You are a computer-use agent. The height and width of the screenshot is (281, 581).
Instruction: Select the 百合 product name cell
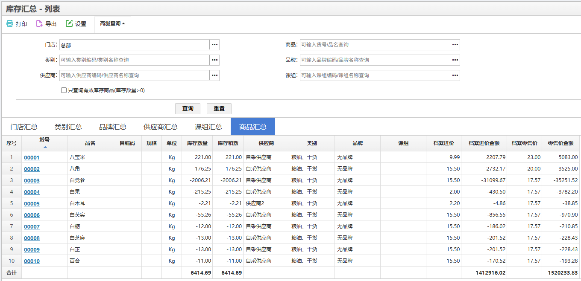coord(90,261)
